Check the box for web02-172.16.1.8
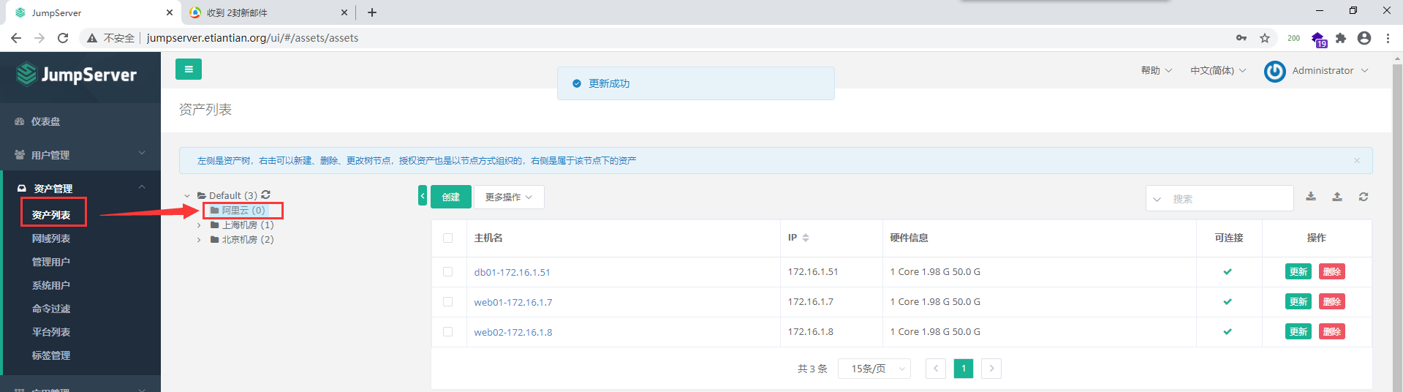The image size is (1403, 392). point(448,331)
